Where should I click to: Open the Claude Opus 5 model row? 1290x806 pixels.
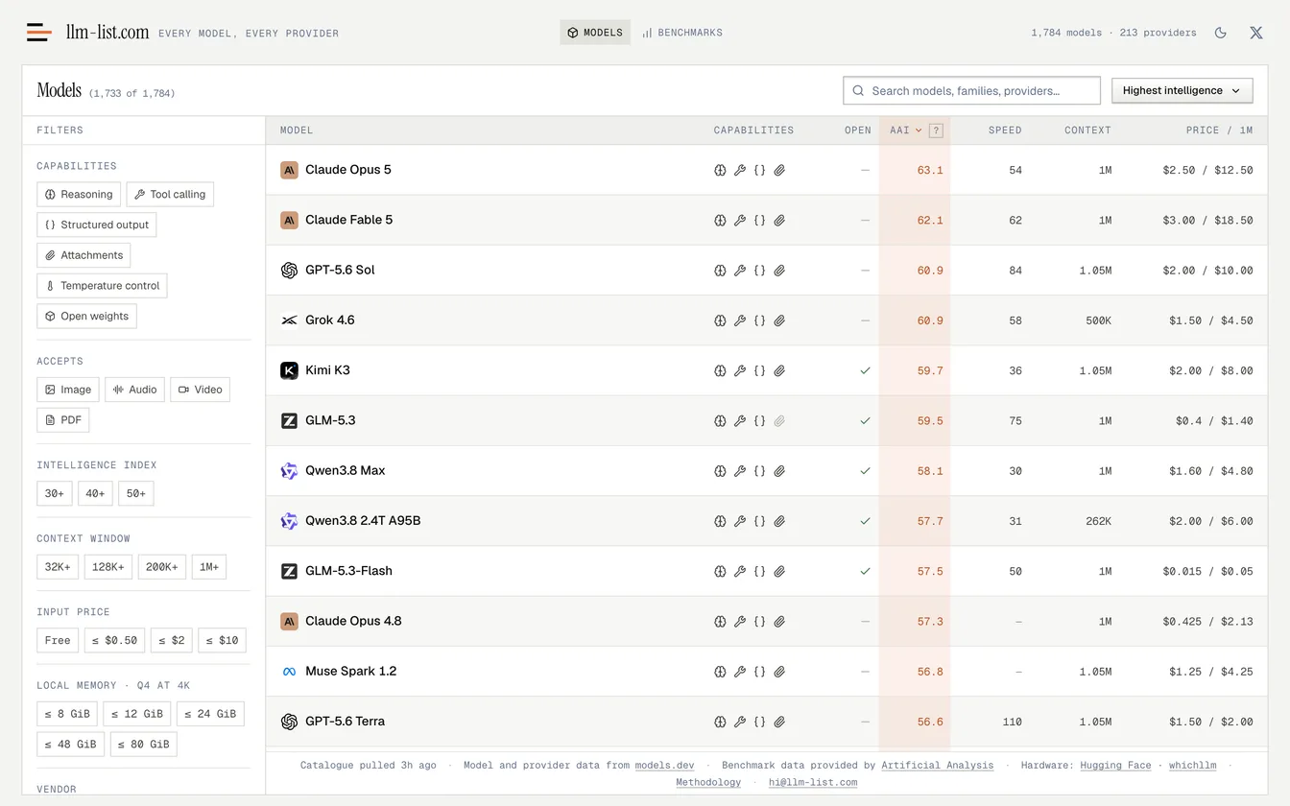coord(766,170)
